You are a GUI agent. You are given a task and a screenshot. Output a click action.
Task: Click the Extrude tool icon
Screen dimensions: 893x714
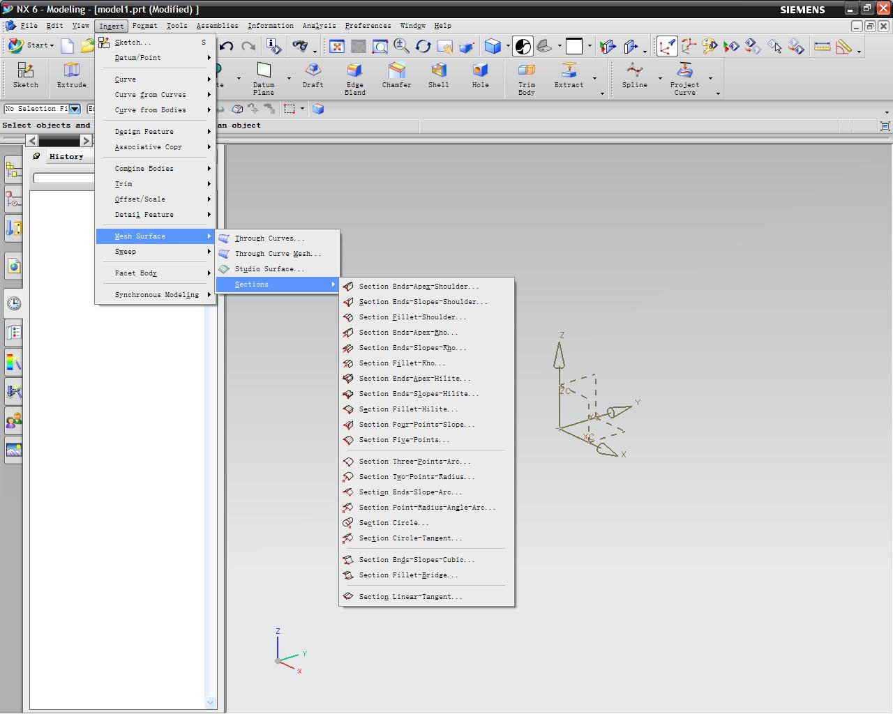71,75
